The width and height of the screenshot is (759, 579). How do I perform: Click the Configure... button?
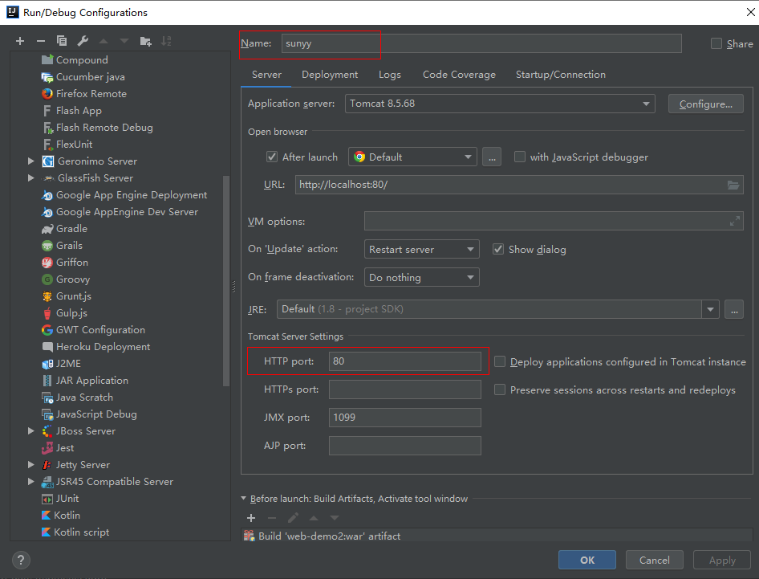705,104
